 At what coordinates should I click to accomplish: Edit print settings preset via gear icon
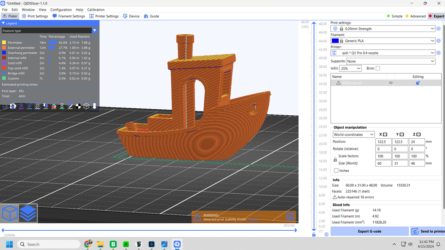click(x=438, y=29)
